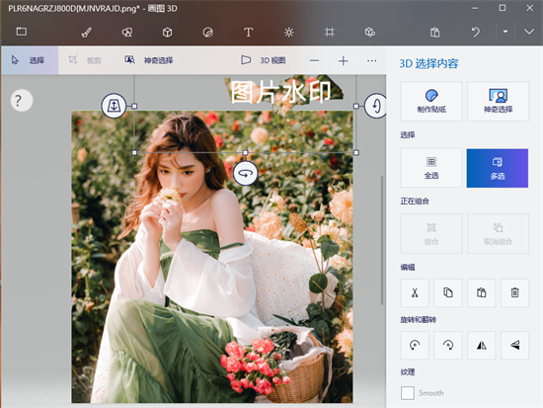Select the Brushes tool icon
543x408 pixels.
pos(86,33)
